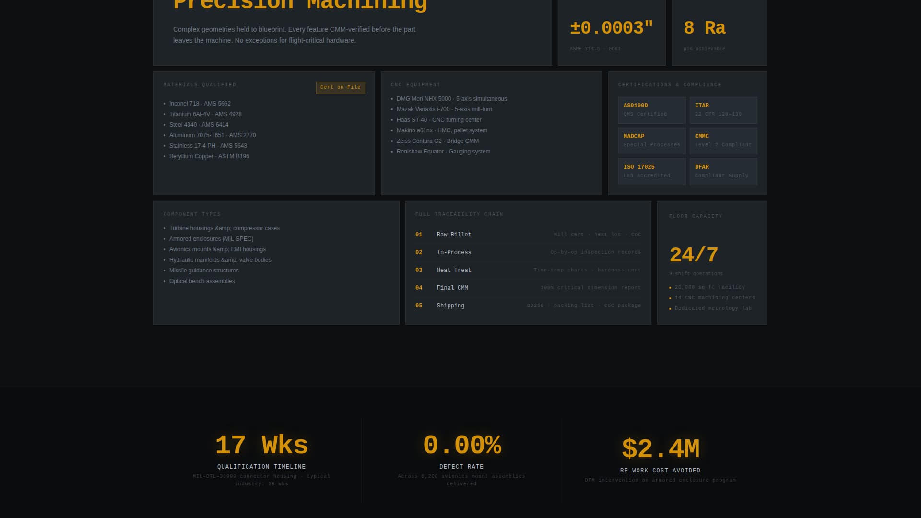This screenshot has width=921, height=518.
Task: Click the 24/7 floor capacity figure
Action: coord(694,255)
